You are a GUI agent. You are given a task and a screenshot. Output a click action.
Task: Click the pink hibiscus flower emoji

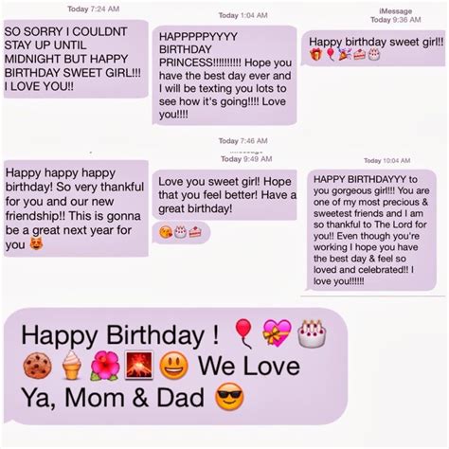tap(105, 366)
